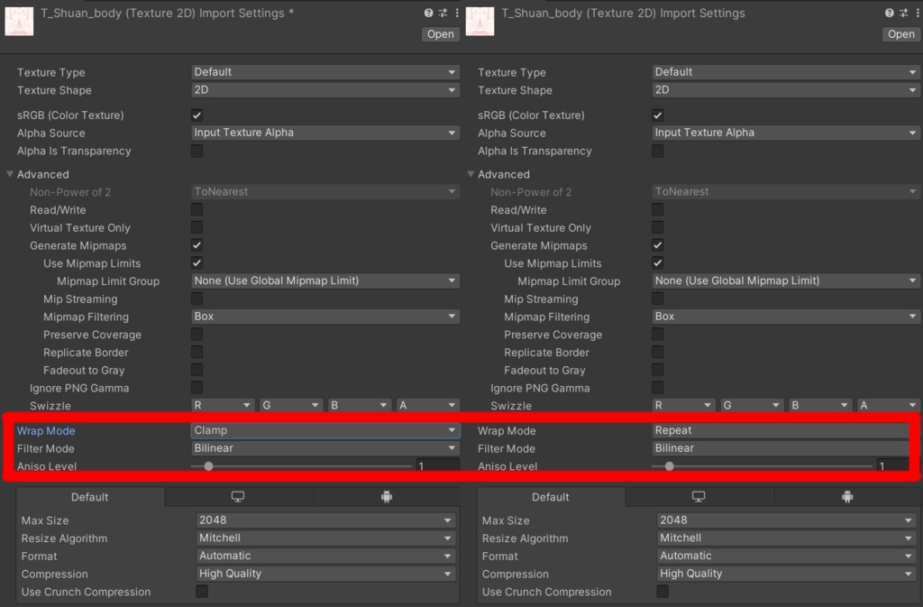Click Open button in right panel
This screenshot has width=923, height=607.
(x=901, y=34)
